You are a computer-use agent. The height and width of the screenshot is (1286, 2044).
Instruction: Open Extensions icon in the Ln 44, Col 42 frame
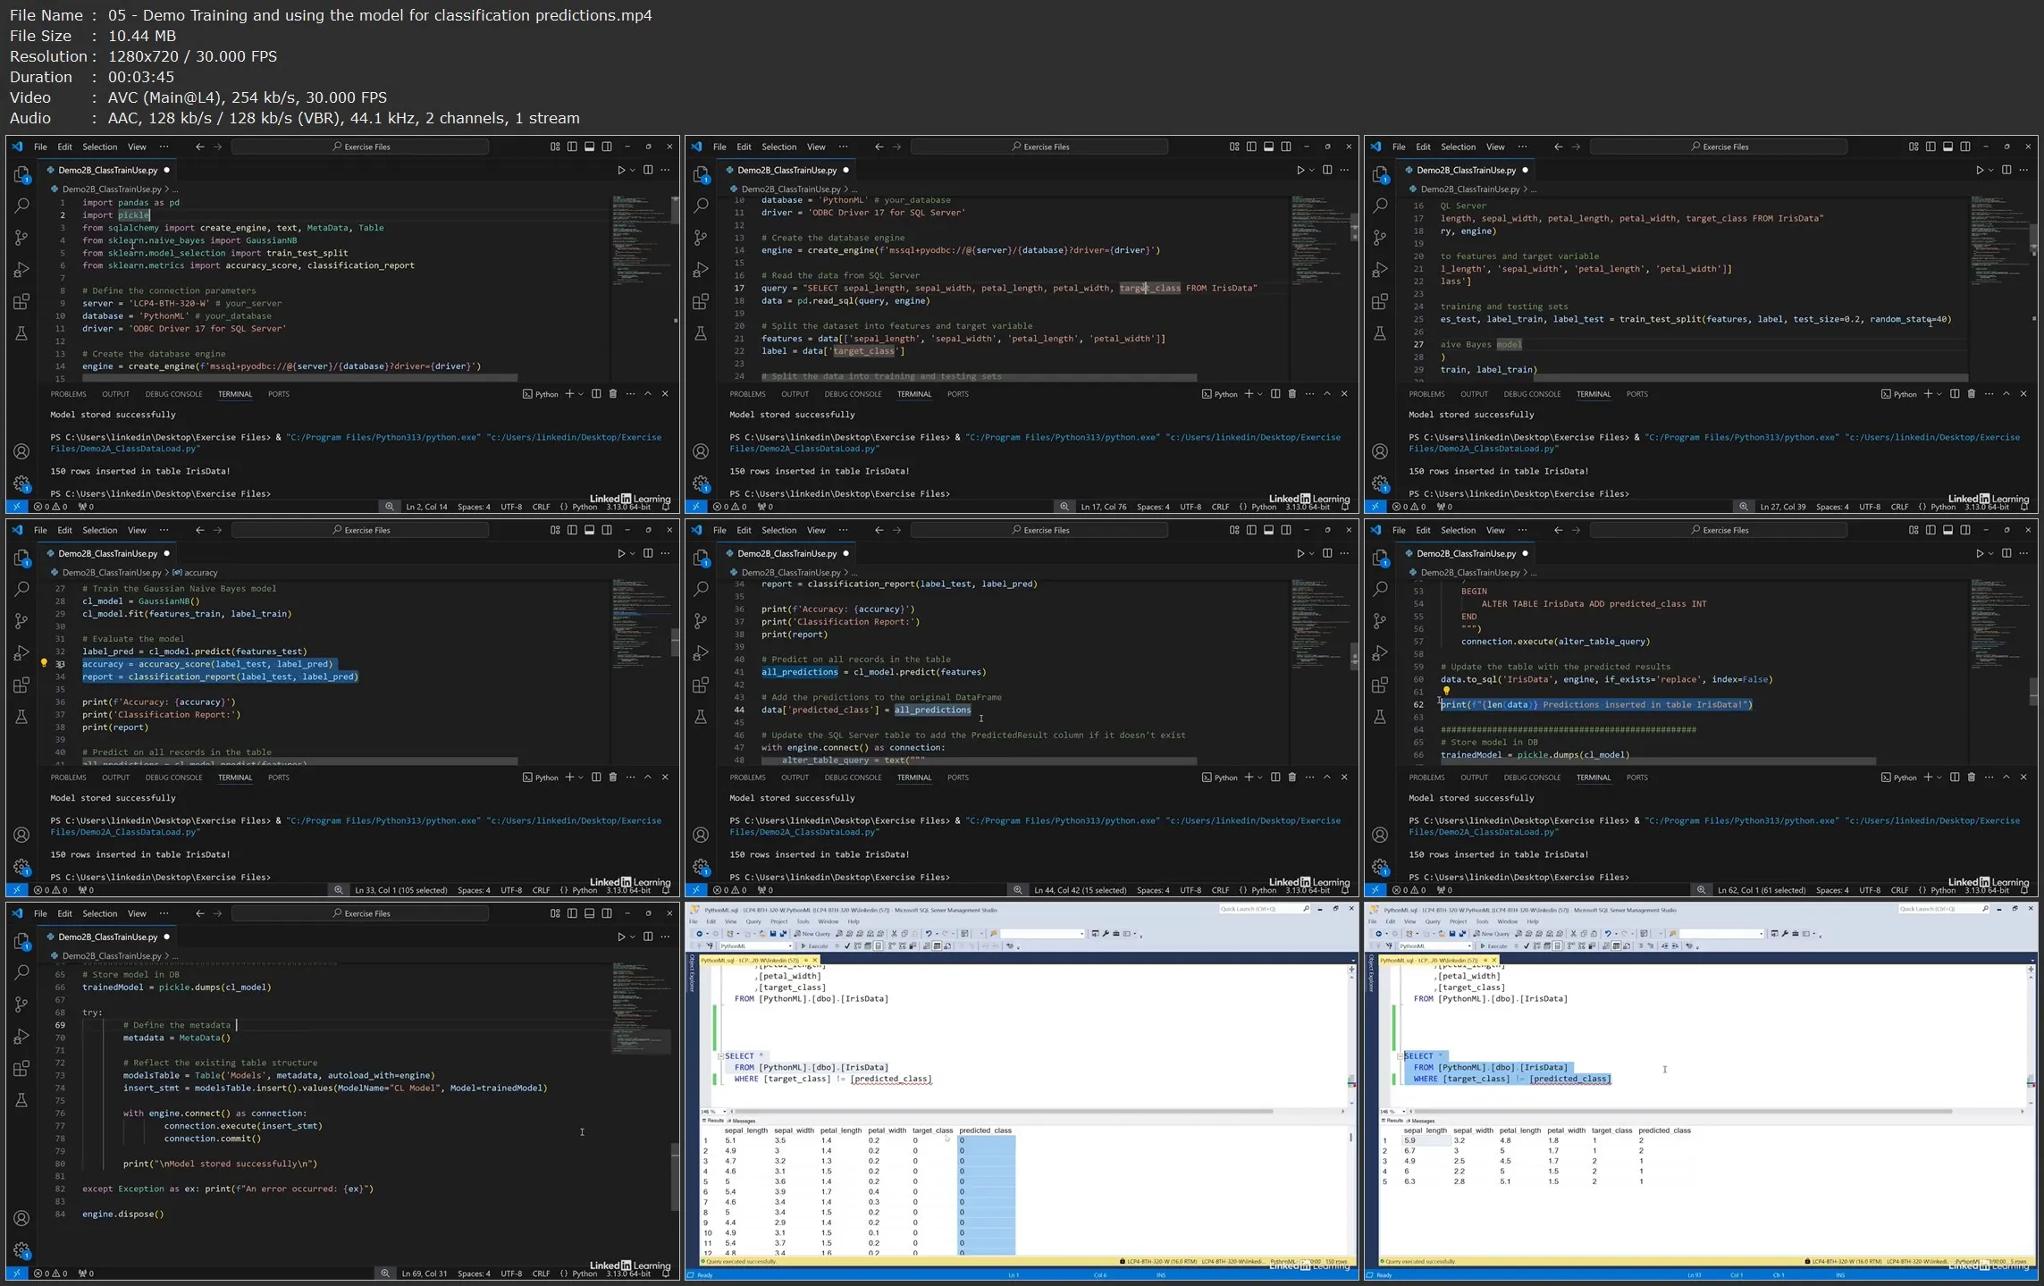tap(701, 685)
